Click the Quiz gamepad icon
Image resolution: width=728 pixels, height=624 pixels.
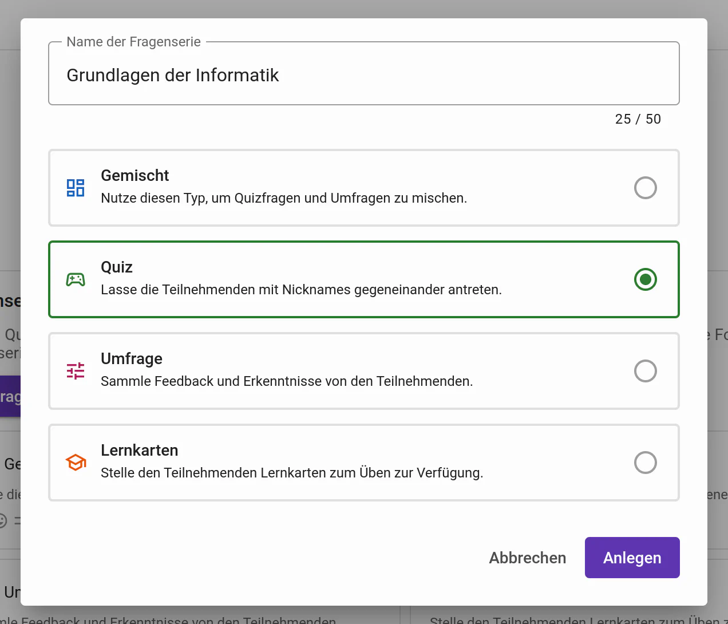point(76,279)
